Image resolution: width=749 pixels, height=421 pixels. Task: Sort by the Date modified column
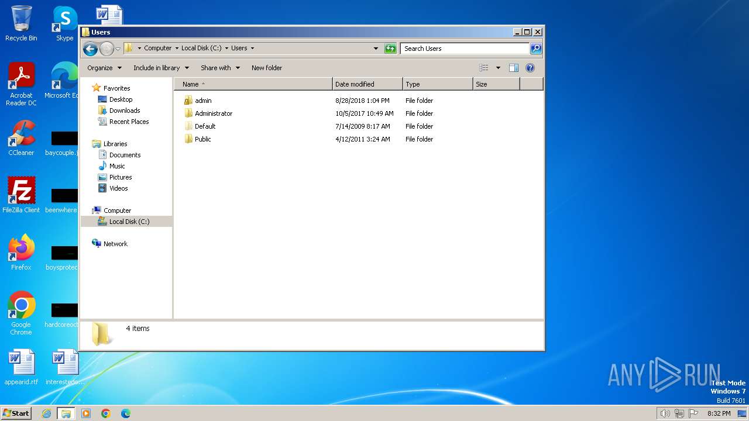pos(367,84)
